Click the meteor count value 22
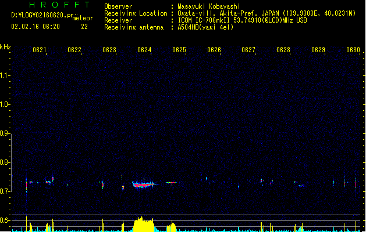 pyautogui.click(x=84, y=27)
